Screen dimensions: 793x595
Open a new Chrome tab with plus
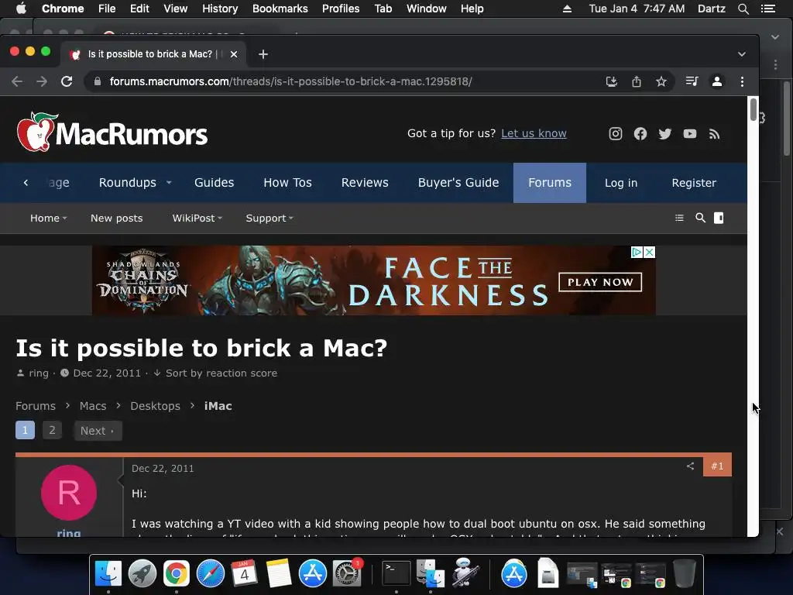[263, 54]
